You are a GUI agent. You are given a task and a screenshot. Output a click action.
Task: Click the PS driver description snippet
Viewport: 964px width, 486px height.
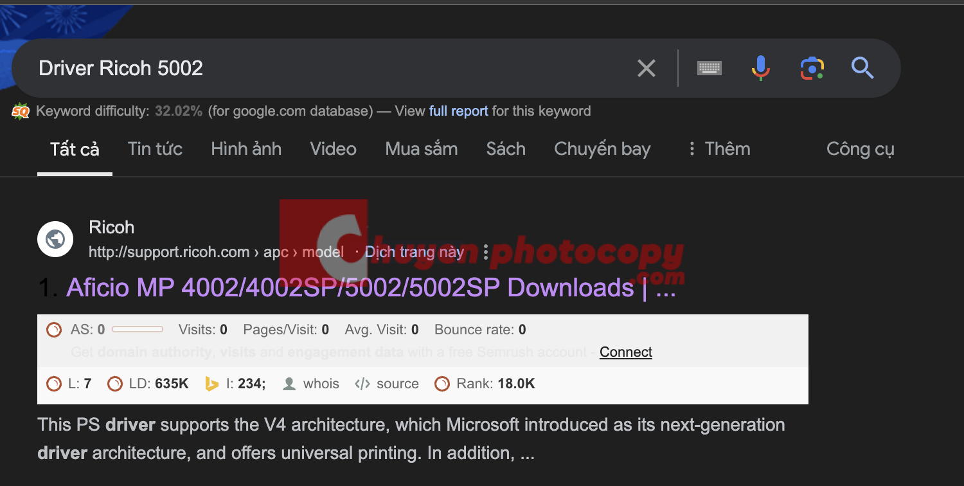point(411,439)
